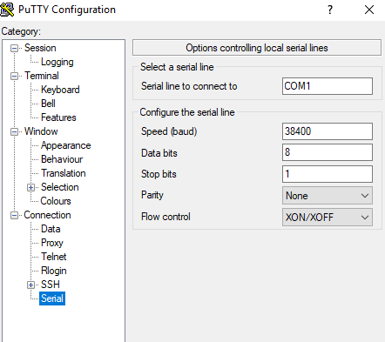Open the Colours category

[56, 201]
